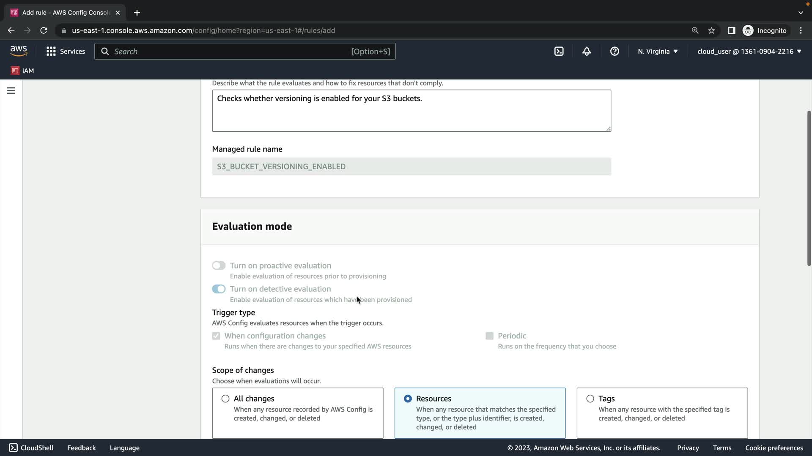Image resolution: width=812 pixels, height=456 pixels.
Task: Go to the AWS console home logo
Action: pyautogui.click(x=19, y=51)
